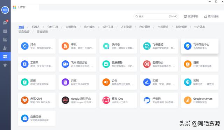The height and width of the screenshot is (130, 224).
Task: Click the 阿毛 user avatar
Action: coord(5,10)
